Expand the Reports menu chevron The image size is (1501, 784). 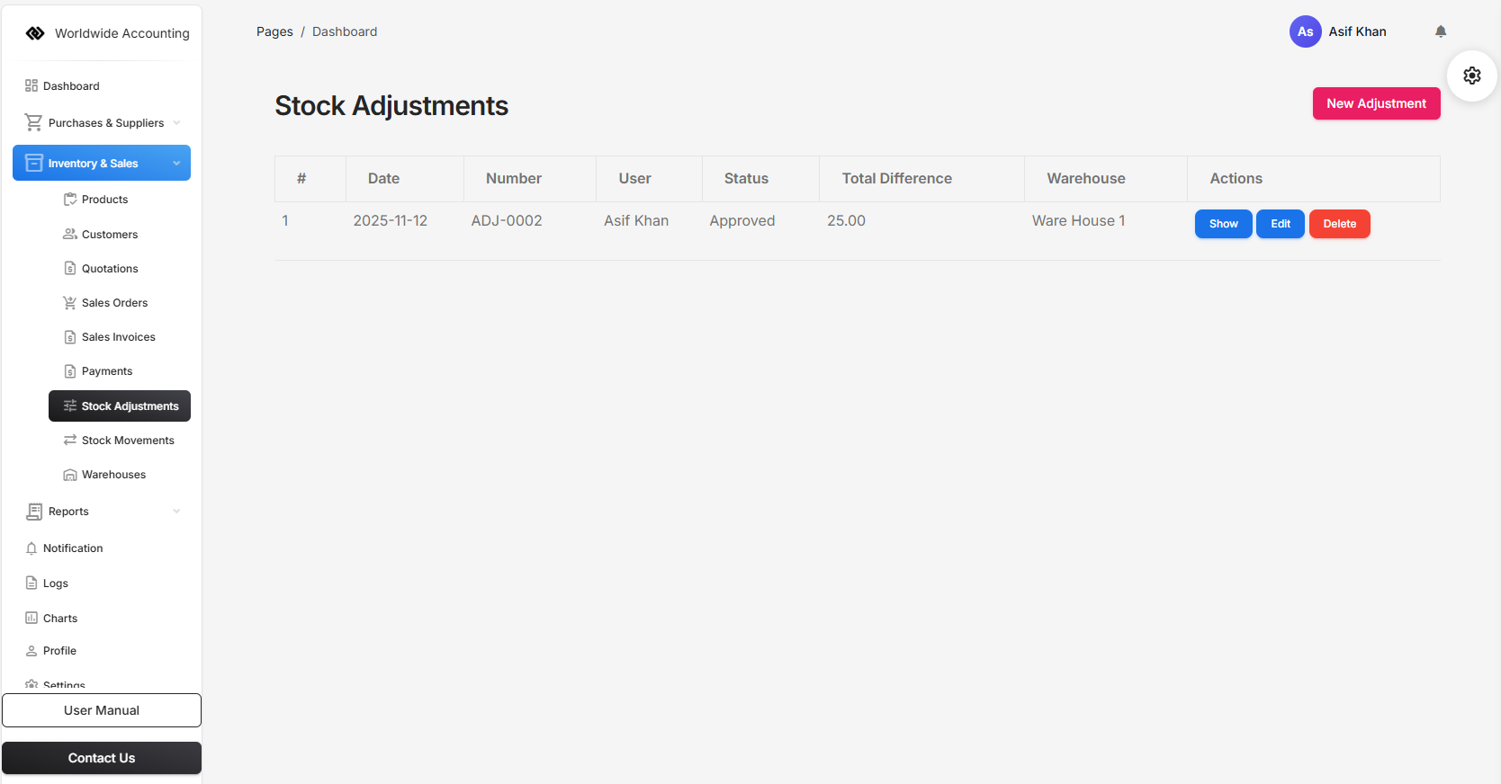click(x=176, y=512)
